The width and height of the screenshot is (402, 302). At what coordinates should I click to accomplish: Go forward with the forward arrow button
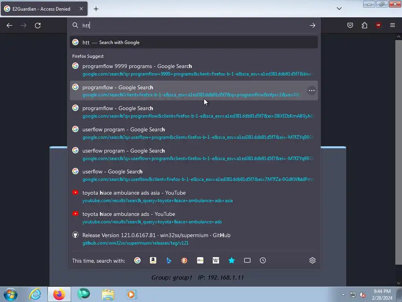[x=24, y=26]
